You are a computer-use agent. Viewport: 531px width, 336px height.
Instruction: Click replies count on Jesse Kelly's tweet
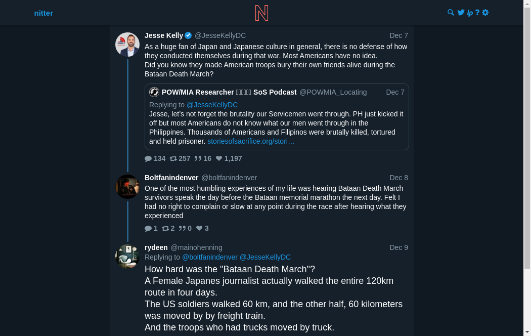[155, 158]
